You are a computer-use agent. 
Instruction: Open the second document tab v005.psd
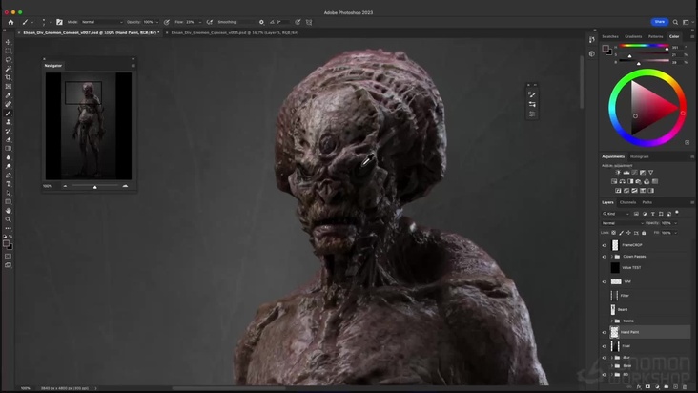235,33
